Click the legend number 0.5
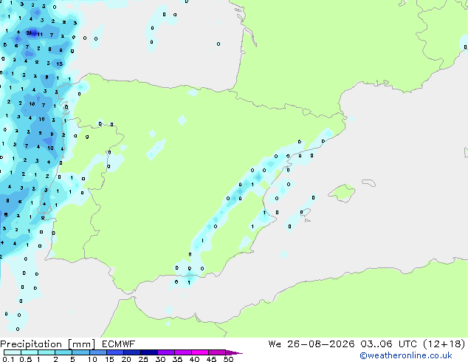This screenshot has height=362, width=468. [26, 359]
